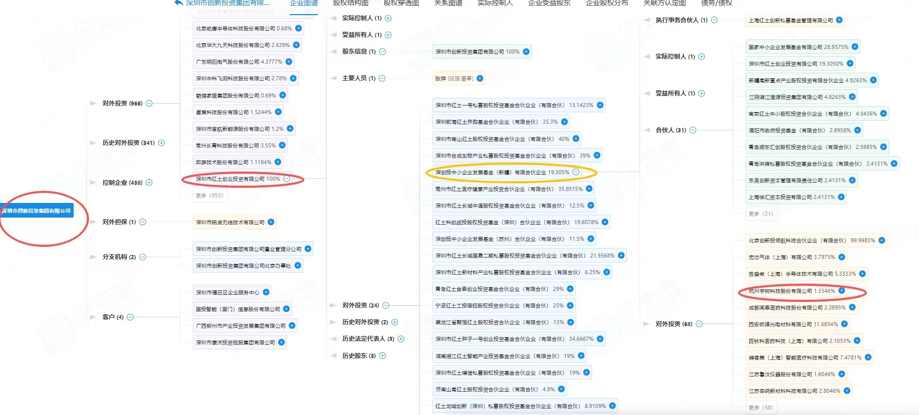Expand plus icon next to 深圳市锐凌无线技术有限公司
The width and height of the screenshot is (919, 415).
pyautogui.click(x=271, y=222)
